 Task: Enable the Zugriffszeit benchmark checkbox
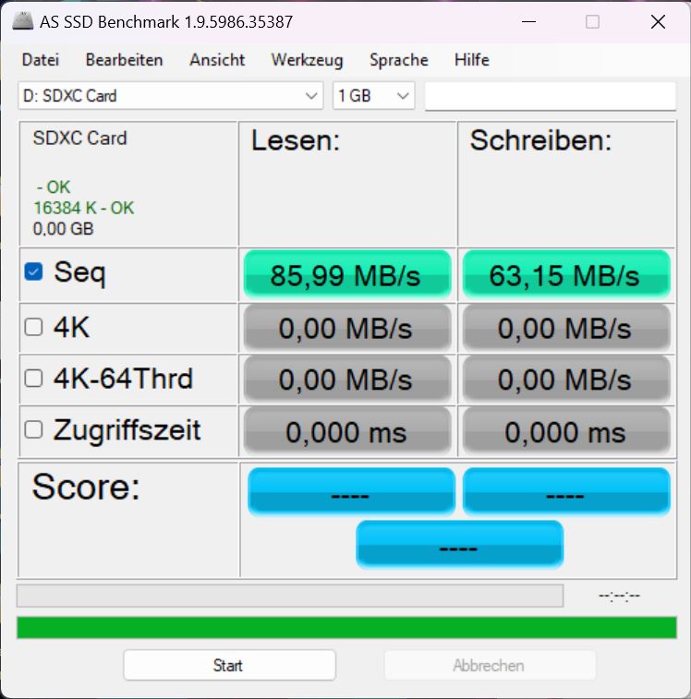click(x=34, y=429)
